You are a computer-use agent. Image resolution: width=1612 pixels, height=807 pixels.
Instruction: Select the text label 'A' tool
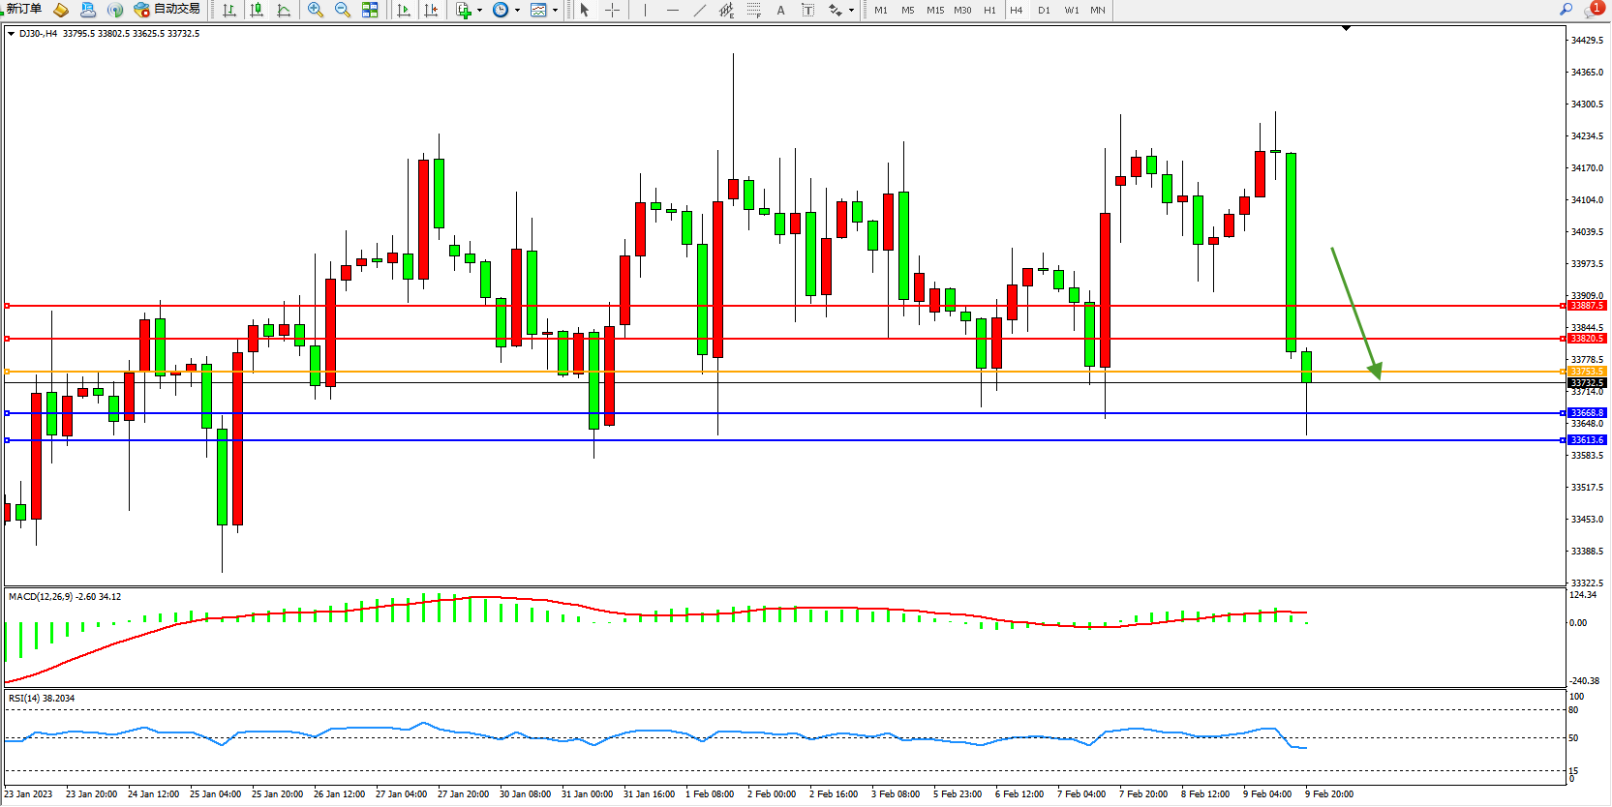[x=780, y=10]
